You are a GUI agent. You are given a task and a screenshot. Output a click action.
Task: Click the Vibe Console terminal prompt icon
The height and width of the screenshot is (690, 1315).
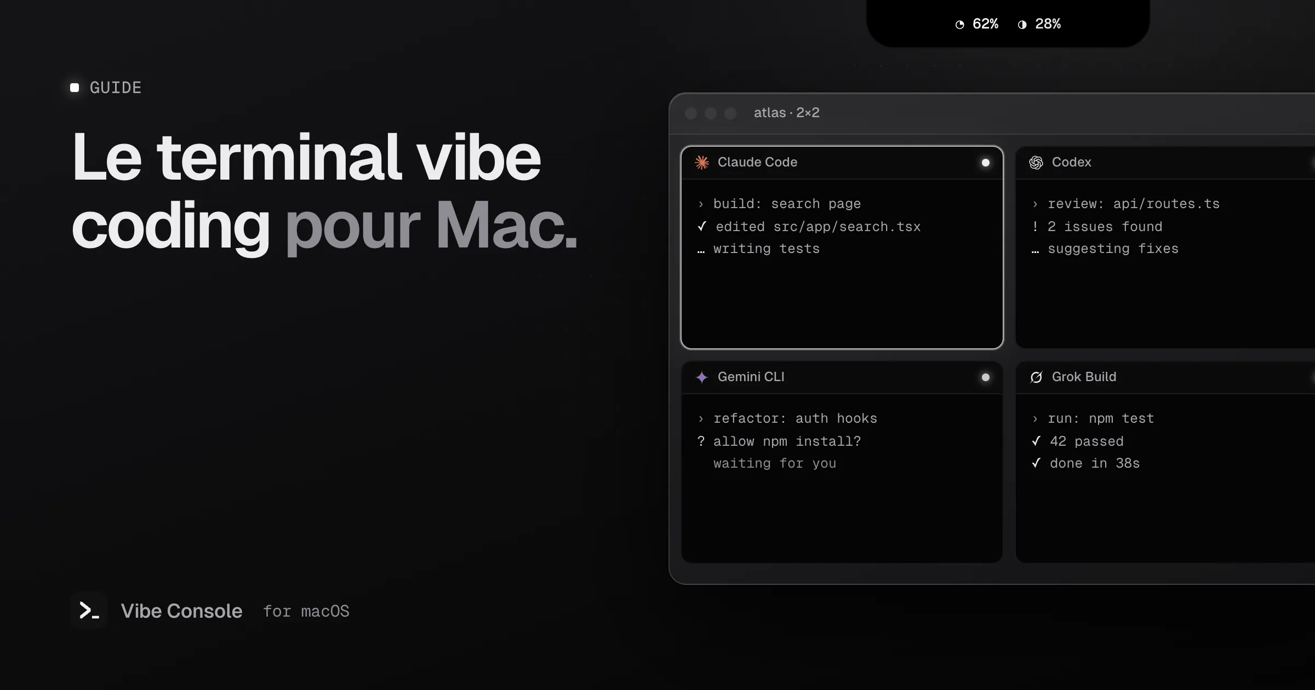coord(89,610)
